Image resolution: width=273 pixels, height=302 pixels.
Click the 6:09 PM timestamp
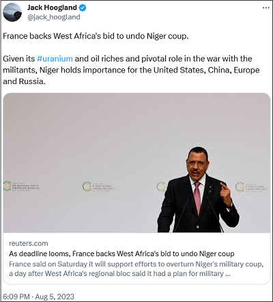pos(16,297)
